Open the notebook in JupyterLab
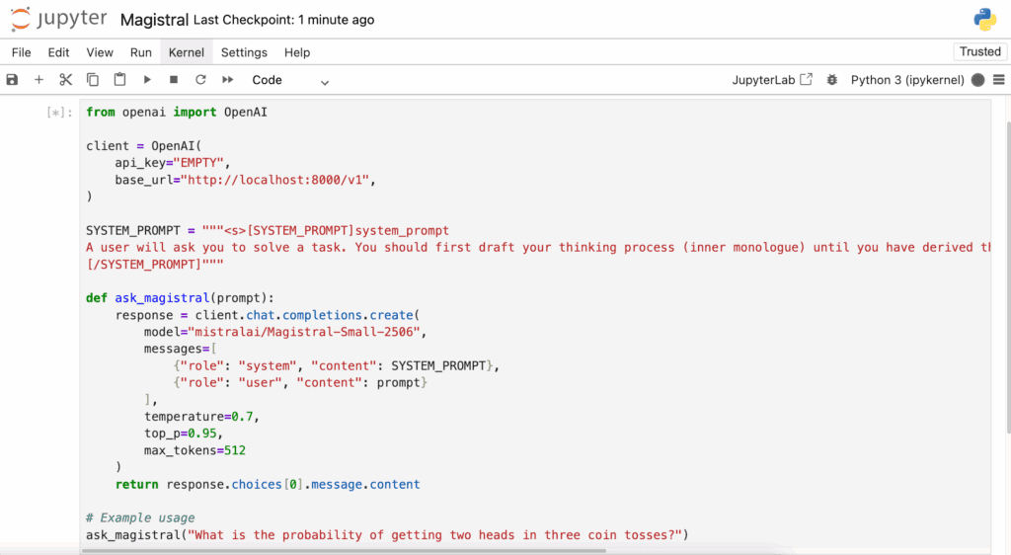This screenshot has width=1011, height=555. click(x=772, y=80)
